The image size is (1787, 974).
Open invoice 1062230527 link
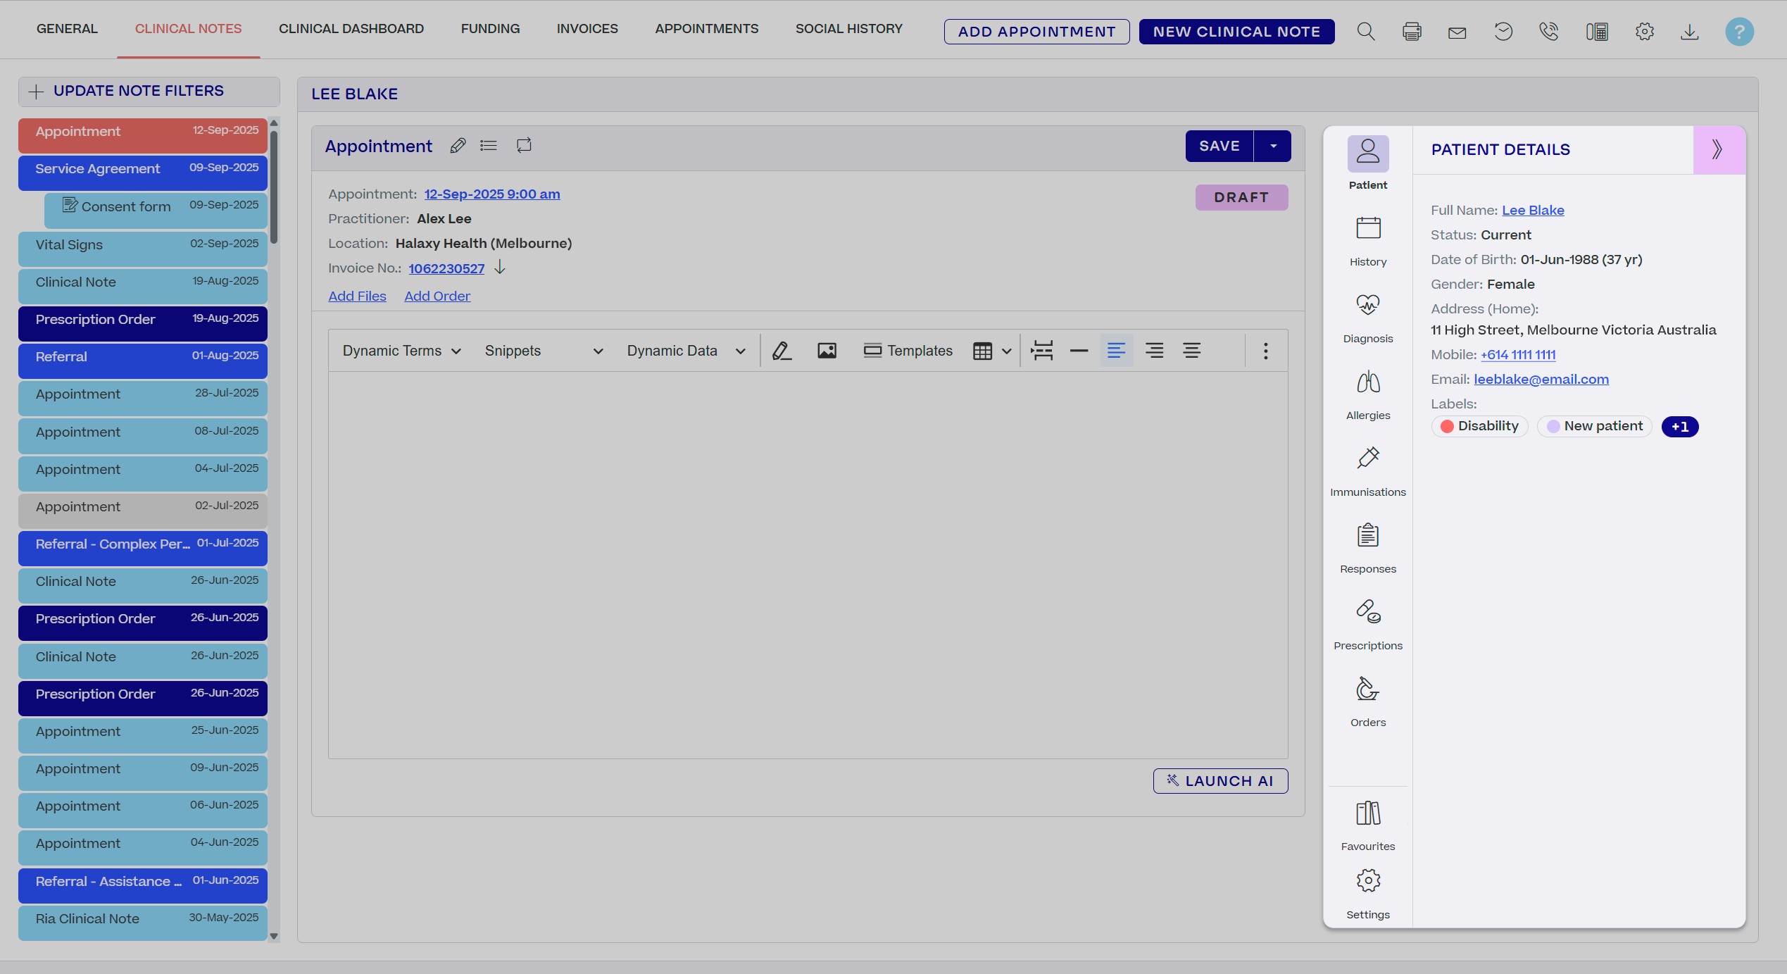click(x=446, y=268)
